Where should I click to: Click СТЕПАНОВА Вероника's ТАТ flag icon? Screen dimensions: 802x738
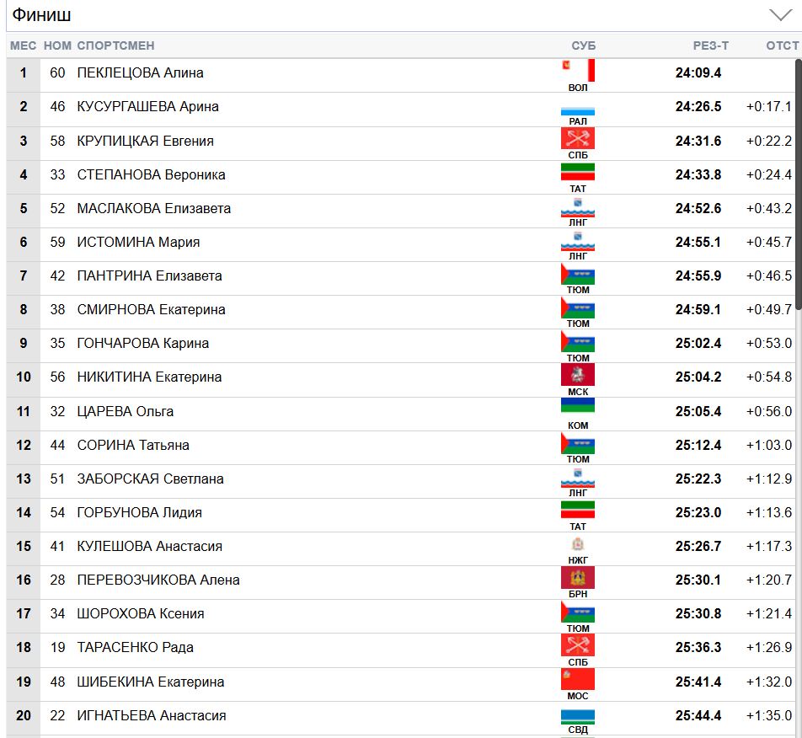point(578,172)
